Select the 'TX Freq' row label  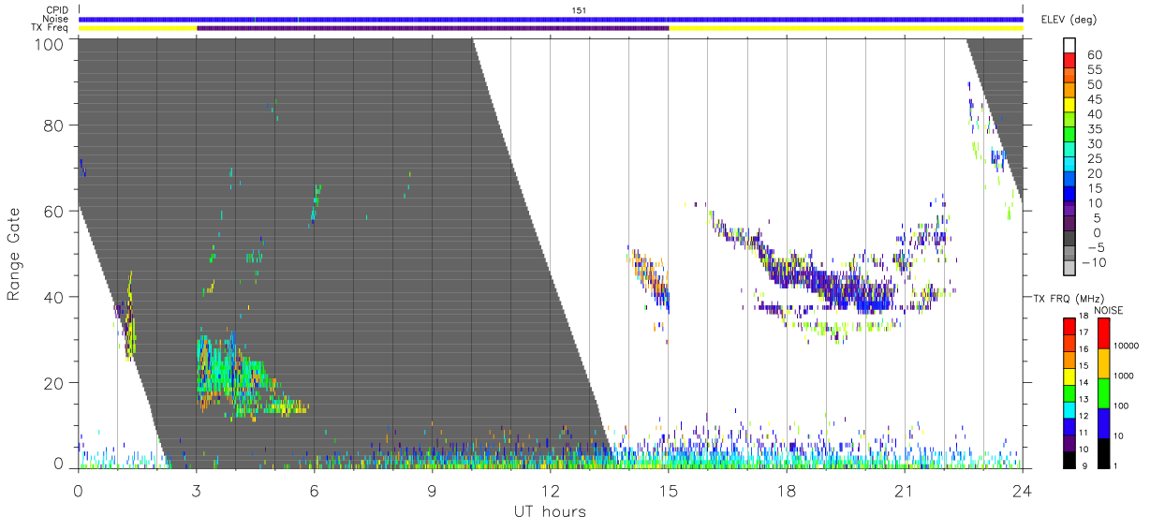[52, 27]
